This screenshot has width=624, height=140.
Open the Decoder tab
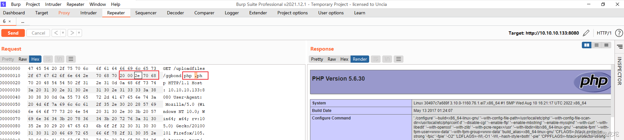click(175, 13)
